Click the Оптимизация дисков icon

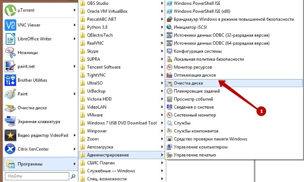point(169,75)
